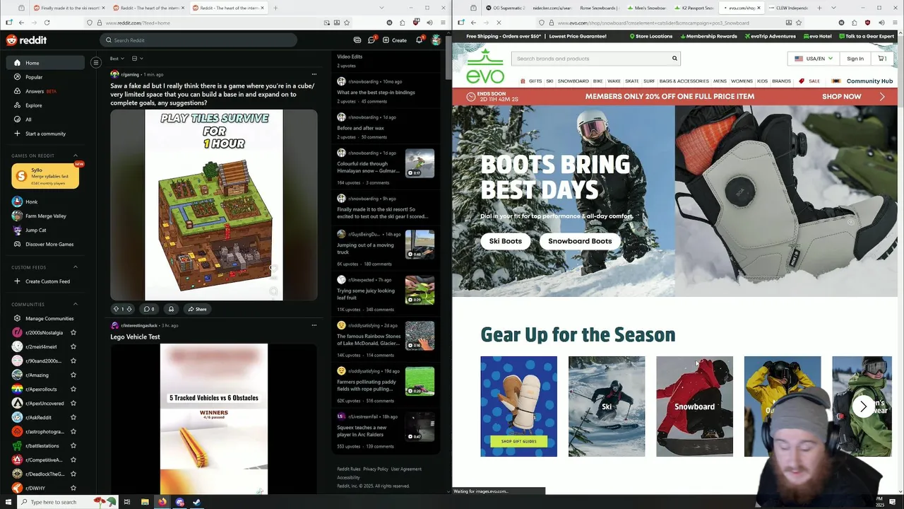Open comments on the r/gaming post
The image size is (904, 509).
[x=148, y=309]
